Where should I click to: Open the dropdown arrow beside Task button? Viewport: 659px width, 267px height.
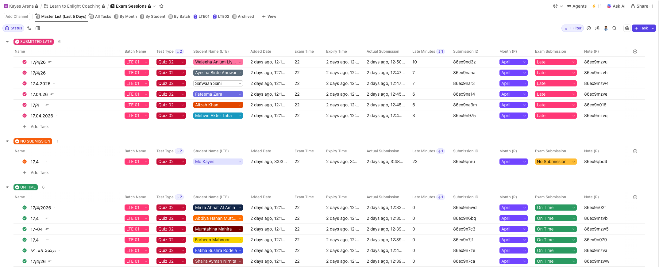click(x=653, y=28)
